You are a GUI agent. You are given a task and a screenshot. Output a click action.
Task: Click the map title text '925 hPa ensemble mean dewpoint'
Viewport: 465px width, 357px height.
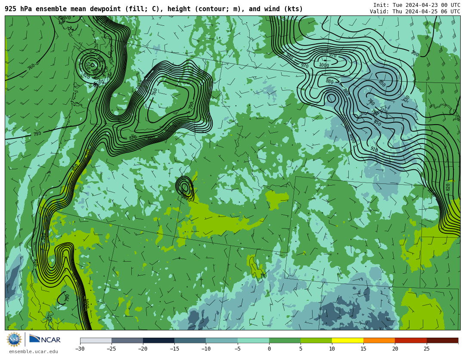[63, 9]
